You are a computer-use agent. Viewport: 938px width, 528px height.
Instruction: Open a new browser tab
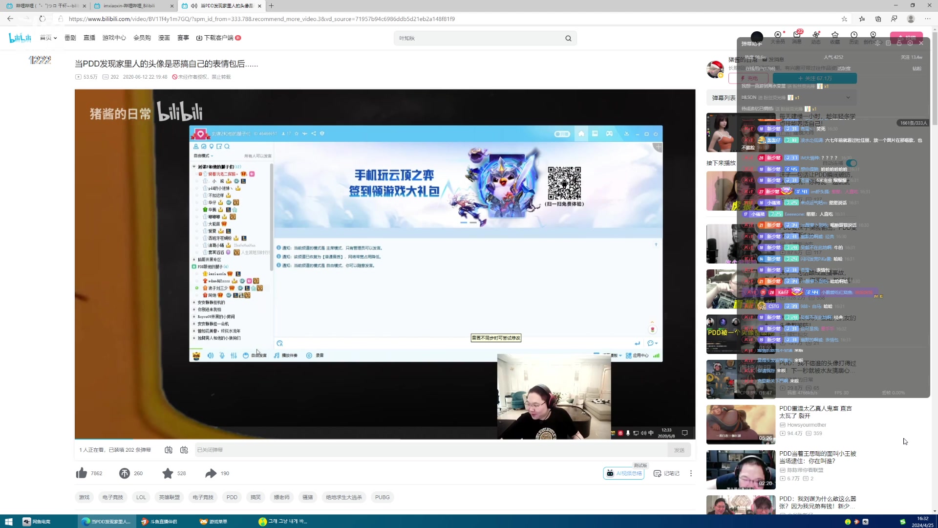(271, 6)
